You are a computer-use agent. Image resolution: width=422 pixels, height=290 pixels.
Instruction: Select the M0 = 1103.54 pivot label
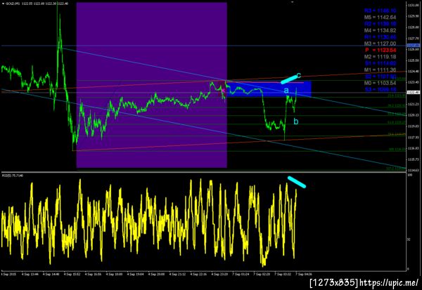[x=380, y=83]
